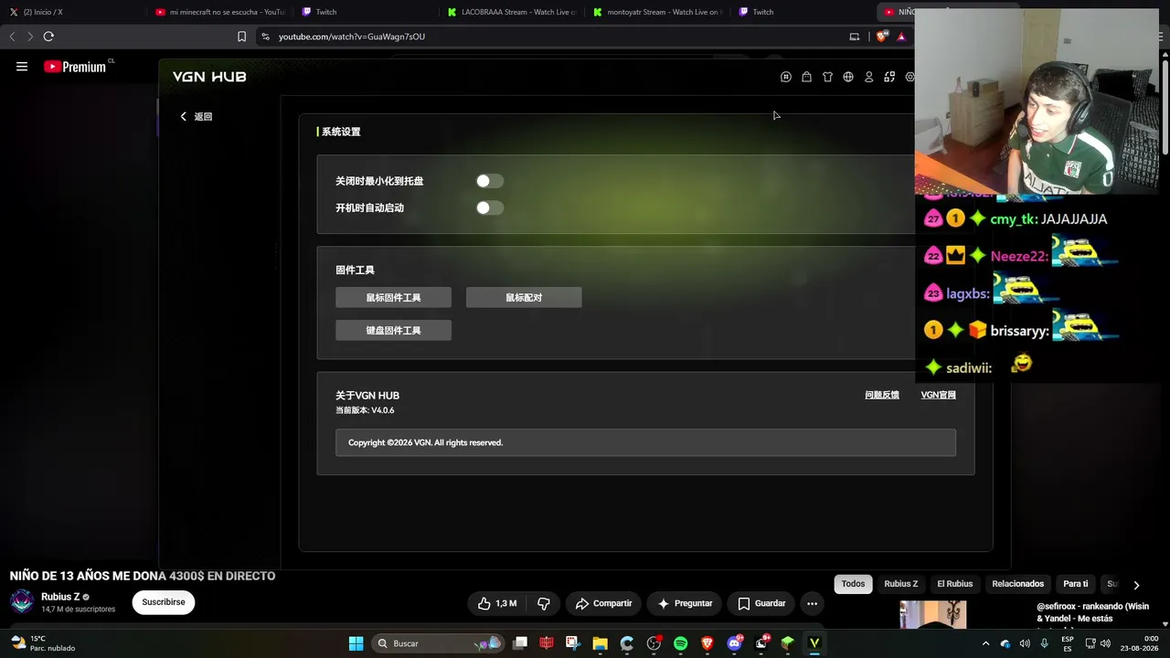Viewport: 1170px width, 658px height.
Task: Share the video with Compartir
Action: 603,603
